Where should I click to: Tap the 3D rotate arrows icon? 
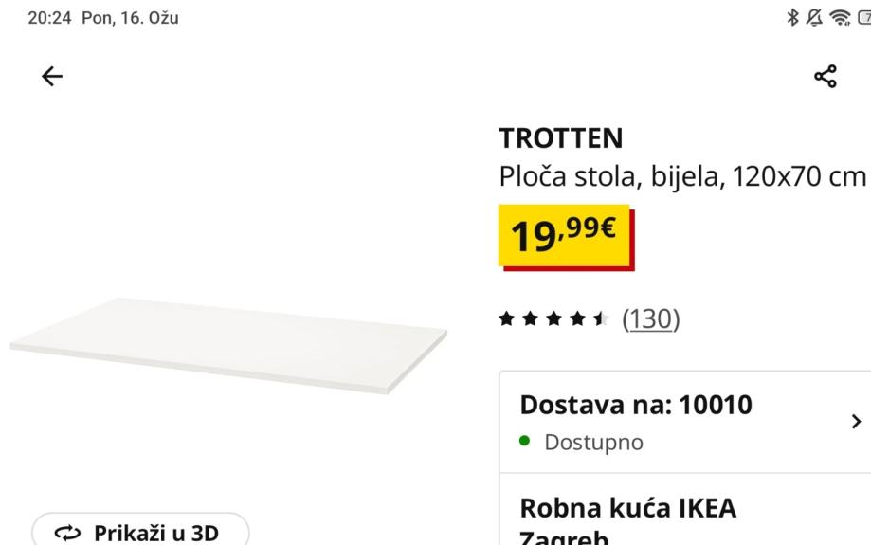tap(68, 534)
